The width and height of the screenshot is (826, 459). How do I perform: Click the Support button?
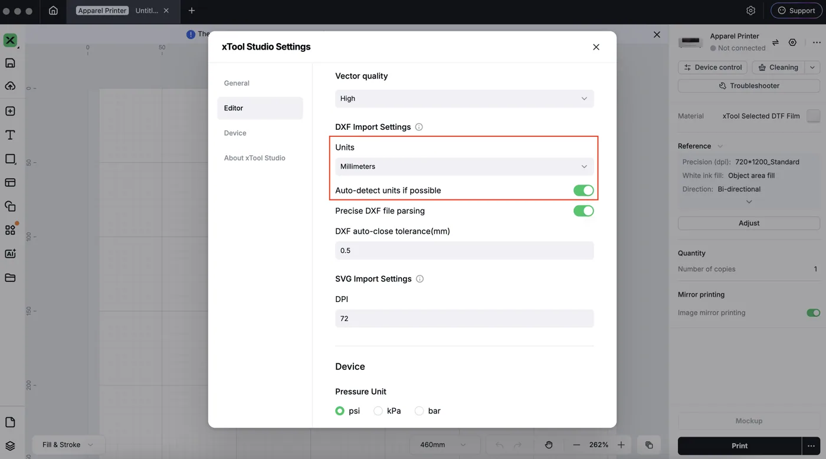tap(796, 11)
